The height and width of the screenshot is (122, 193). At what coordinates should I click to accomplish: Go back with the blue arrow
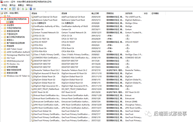pyautogui.click(x=2, y=9)
